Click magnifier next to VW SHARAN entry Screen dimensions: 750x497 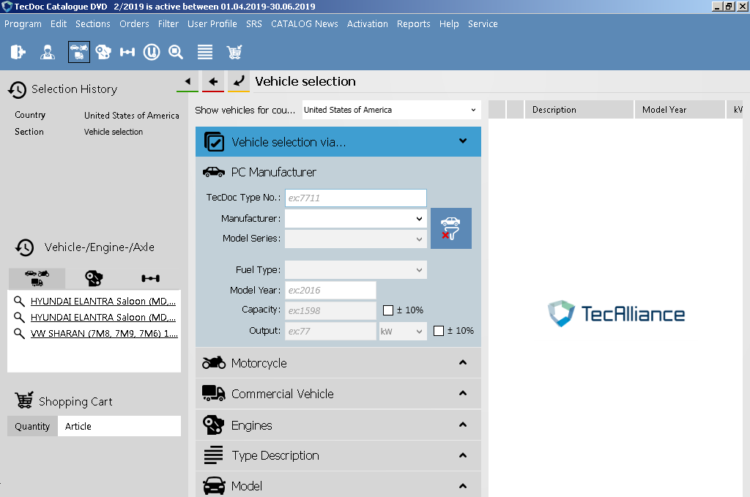click(x=19, y=334)
